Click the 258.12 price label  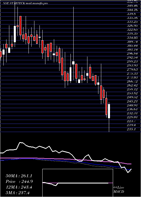[132, 89]
